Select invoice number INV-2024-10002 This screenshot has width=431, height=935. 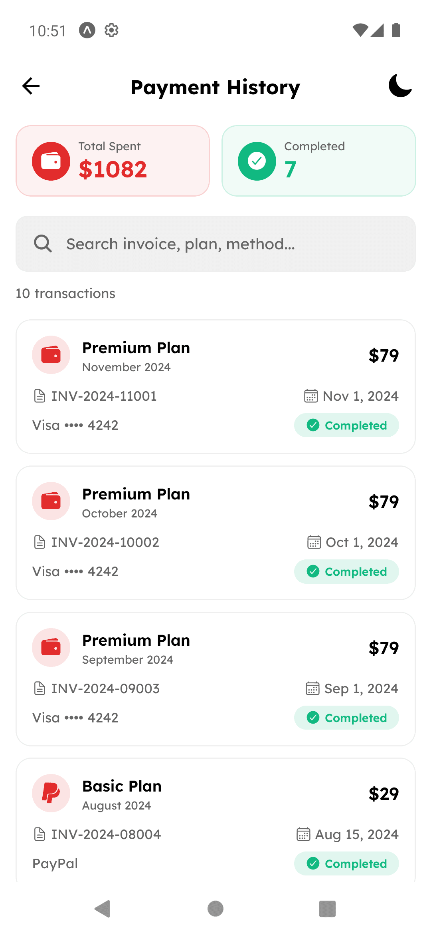105,543
